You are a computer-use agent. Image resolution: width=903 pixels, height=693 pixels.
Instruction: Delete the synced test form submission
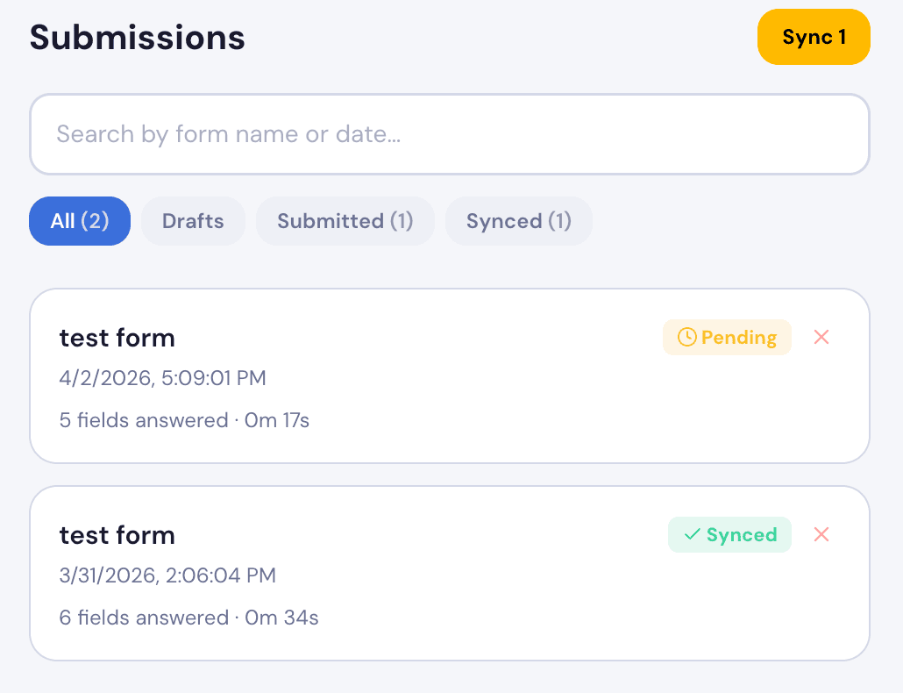point(821,534)
